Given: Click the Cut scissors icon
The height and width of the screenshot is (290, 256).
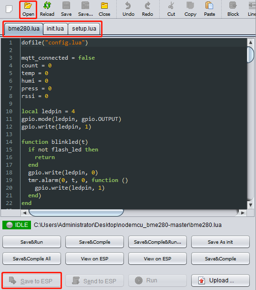Looking at the screenshot, I should tap(171, 6).
